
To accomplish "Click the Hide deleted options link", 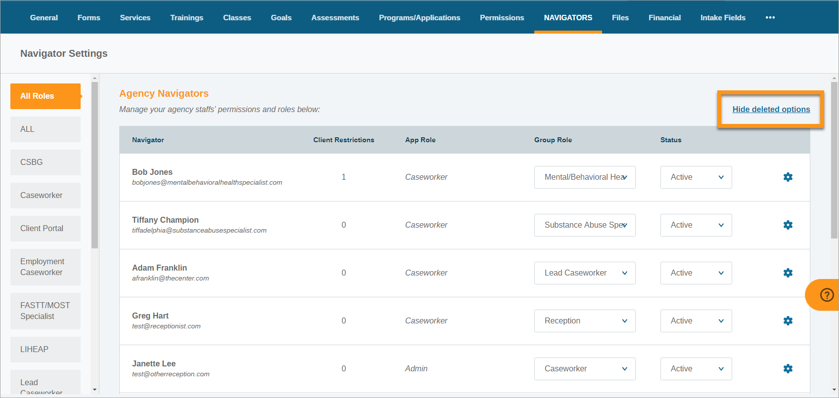I will 771,110.
